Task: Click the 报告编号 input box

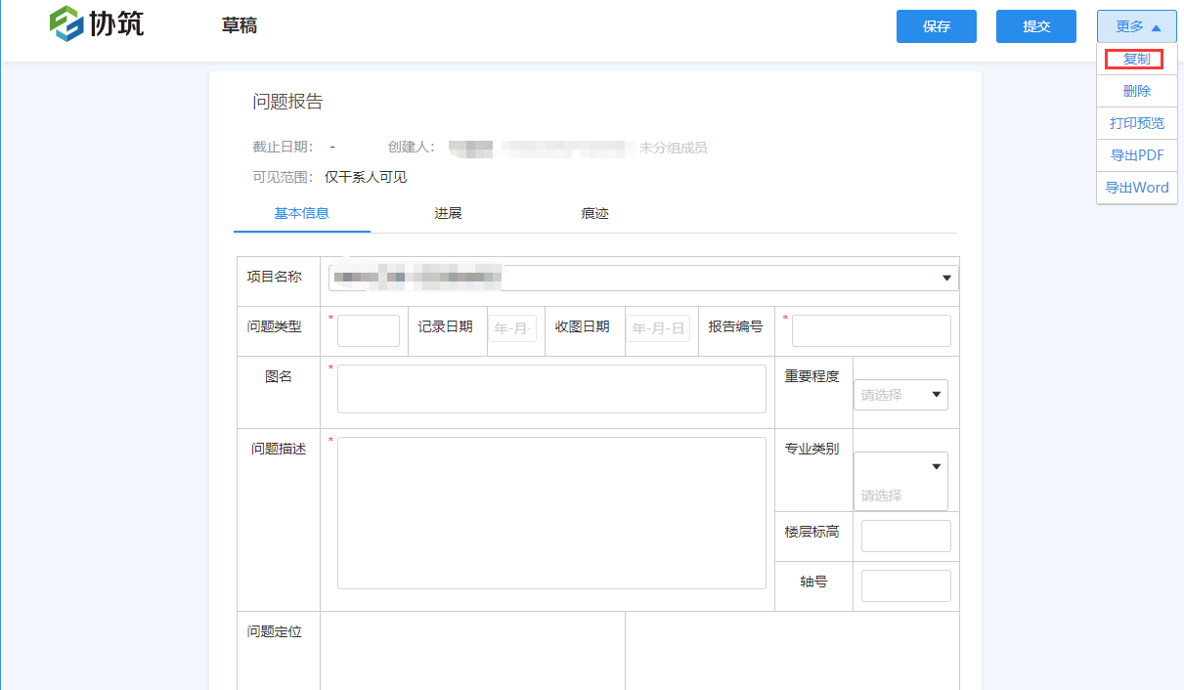Action: click(x=870, y=330)
